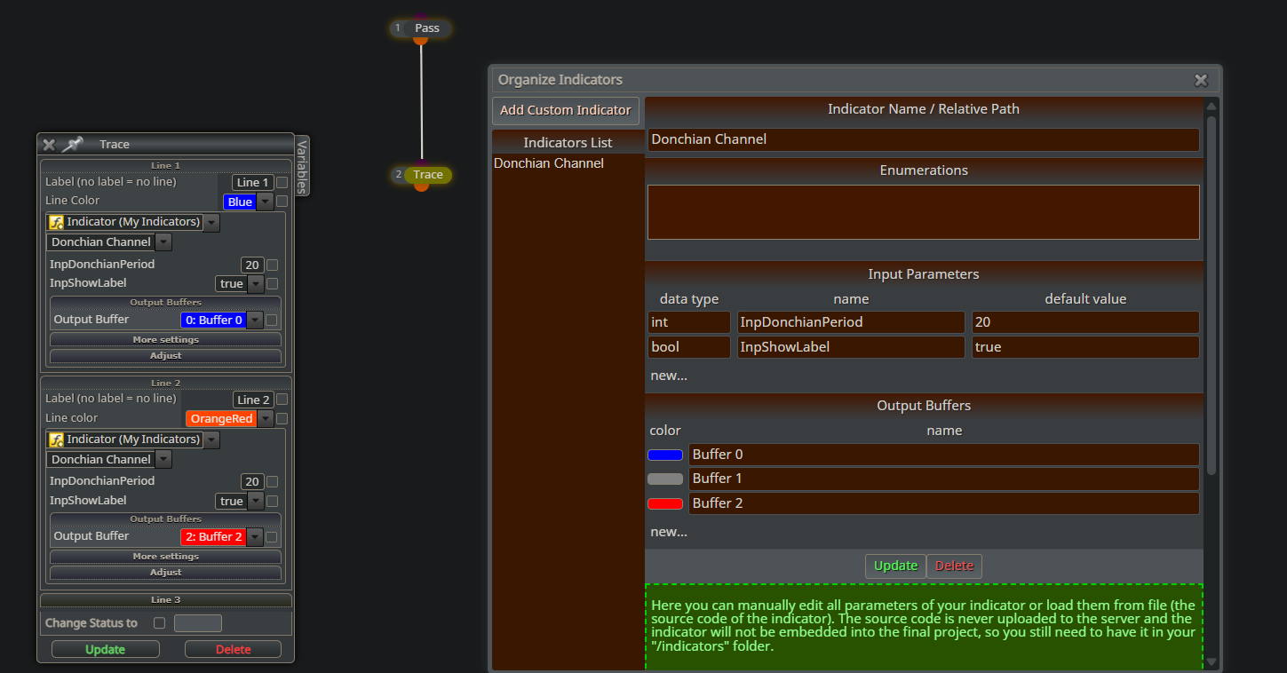Select the Pass node on canvas
This screenshot has width=1287, height=673.
(x=421, y=28)
